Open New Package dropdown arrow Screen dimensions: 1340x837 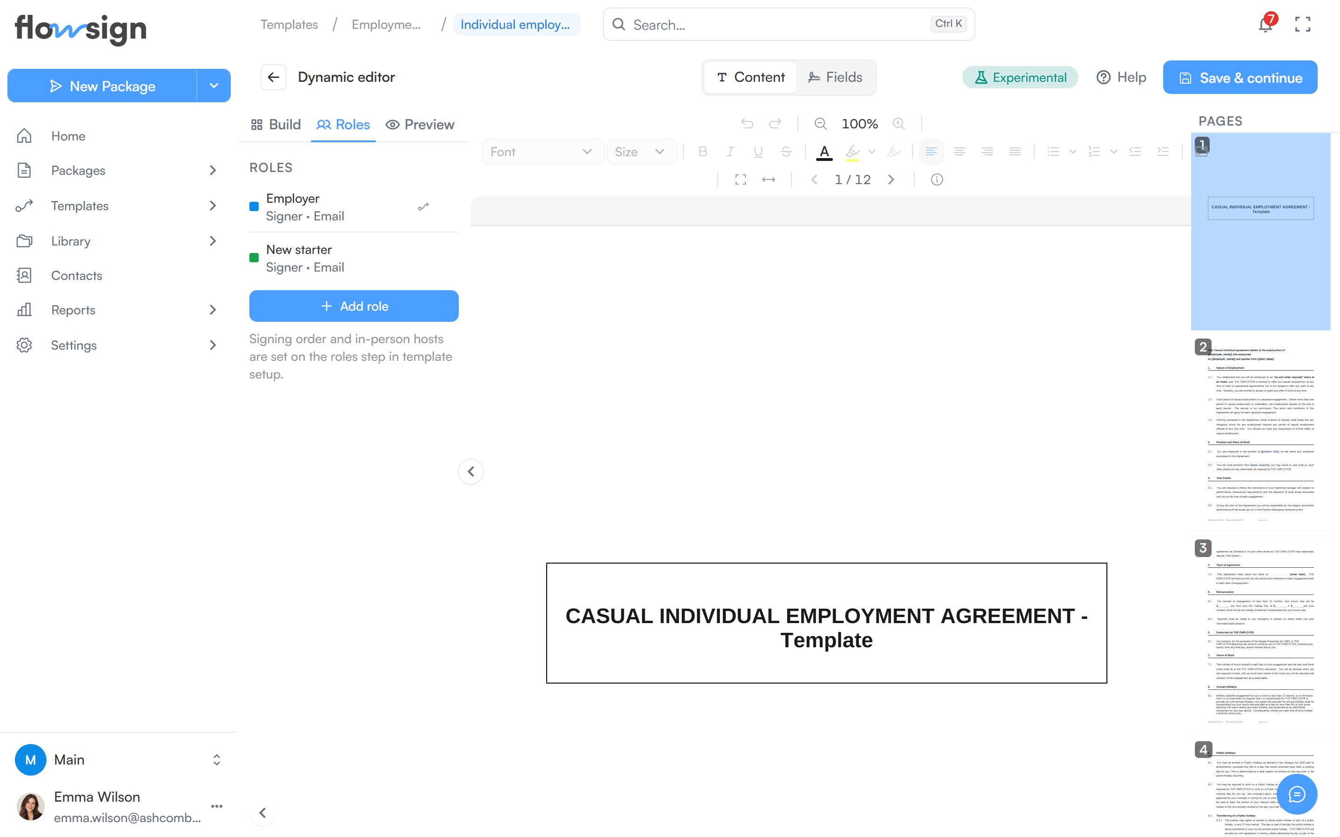coord(214,86)
